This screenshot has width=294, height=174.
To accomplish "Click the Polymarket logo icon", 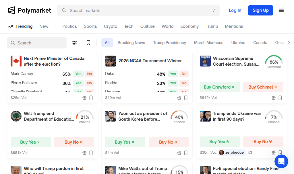I will point(11,10).
